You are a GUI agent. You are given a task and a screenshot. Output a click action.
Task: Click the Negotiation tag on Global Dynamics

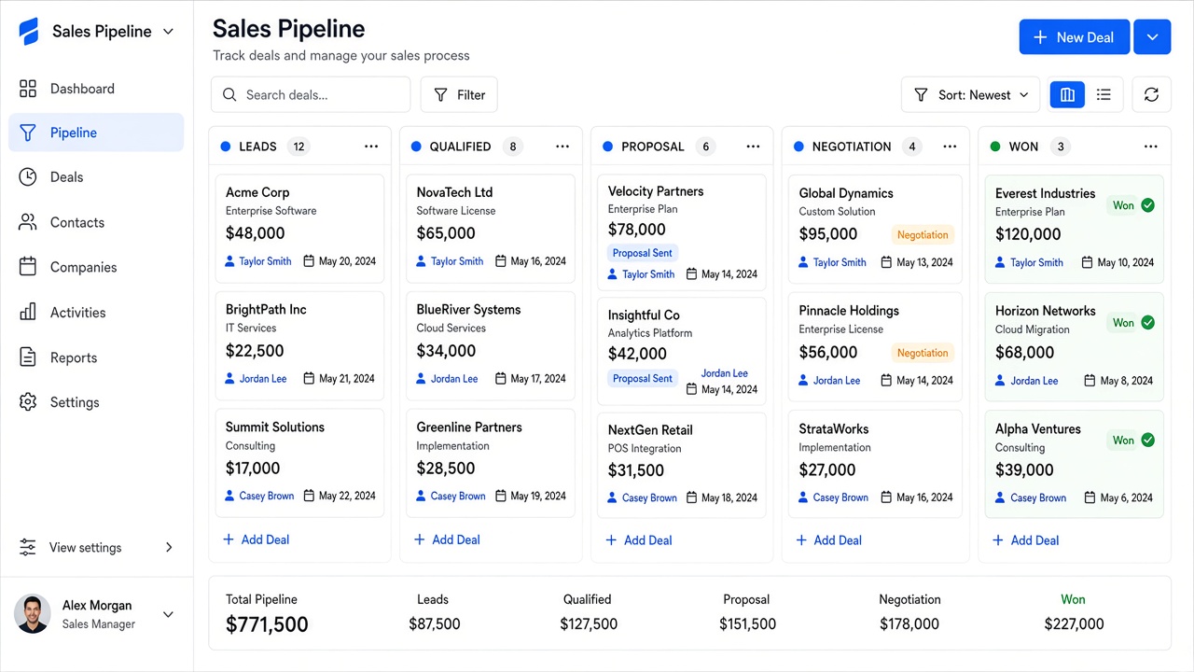(923, 235)
